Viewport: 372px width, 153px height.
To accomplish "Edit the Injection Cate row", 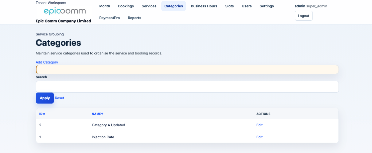I will click(x=259, y=137).
